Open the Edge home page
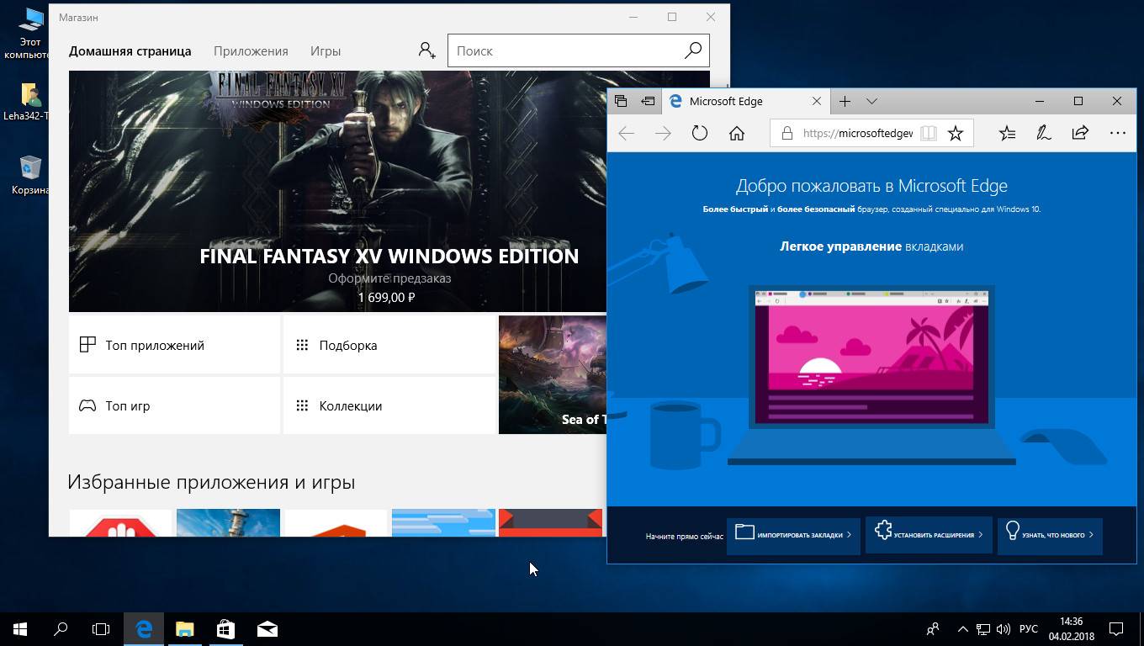1144x646 pixels. 737,133
